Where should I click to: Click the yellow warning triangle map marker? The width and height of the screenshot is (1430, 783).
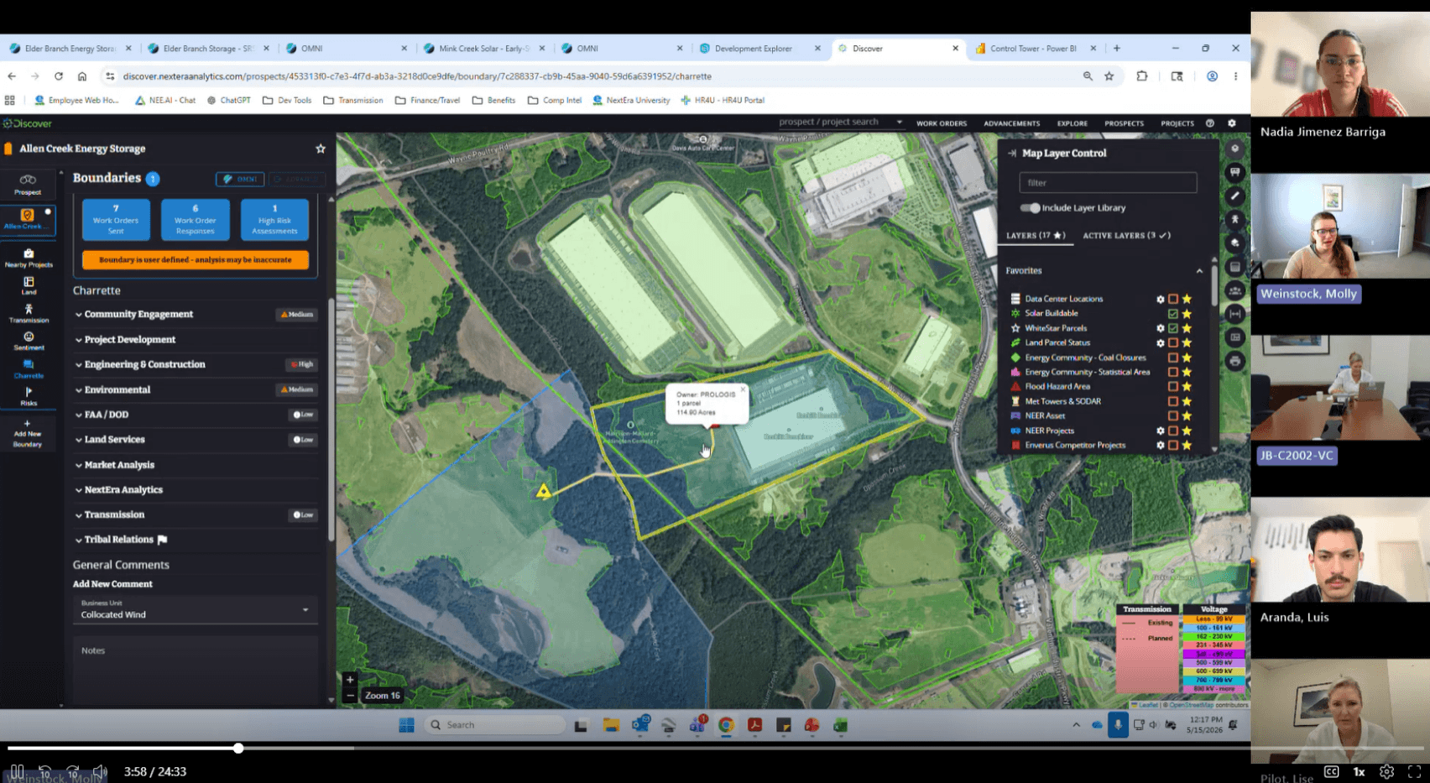tap(544, 491)
